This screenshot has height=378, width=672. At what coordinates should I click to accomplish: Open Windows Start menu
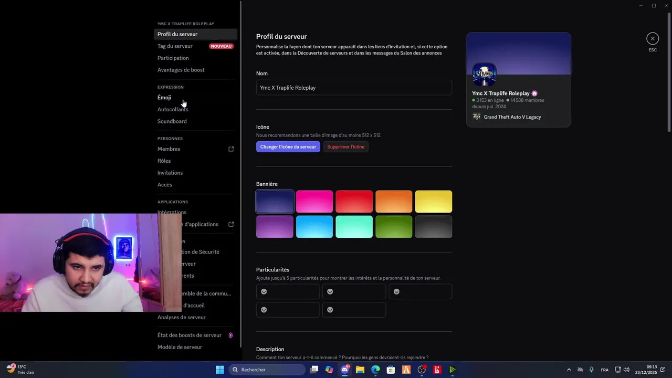(220, 370)
